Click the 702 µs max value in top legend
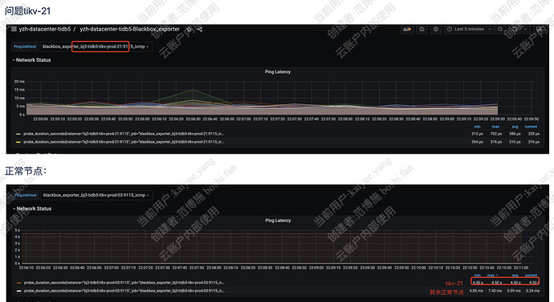The height and width of the screenshot is (302, 554). pyautogui.click(x=496, y=134)
